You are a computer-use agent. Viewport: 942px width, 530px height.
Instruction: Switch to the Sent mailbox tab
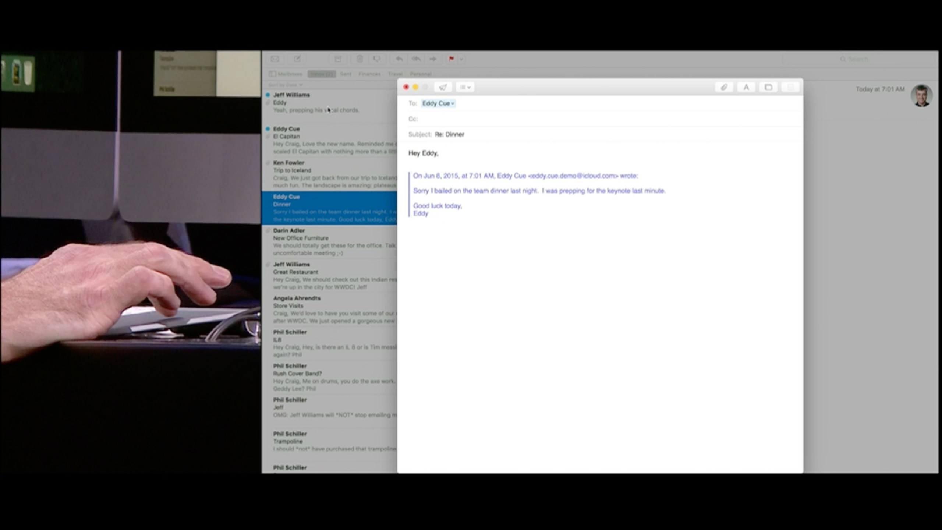346,74
